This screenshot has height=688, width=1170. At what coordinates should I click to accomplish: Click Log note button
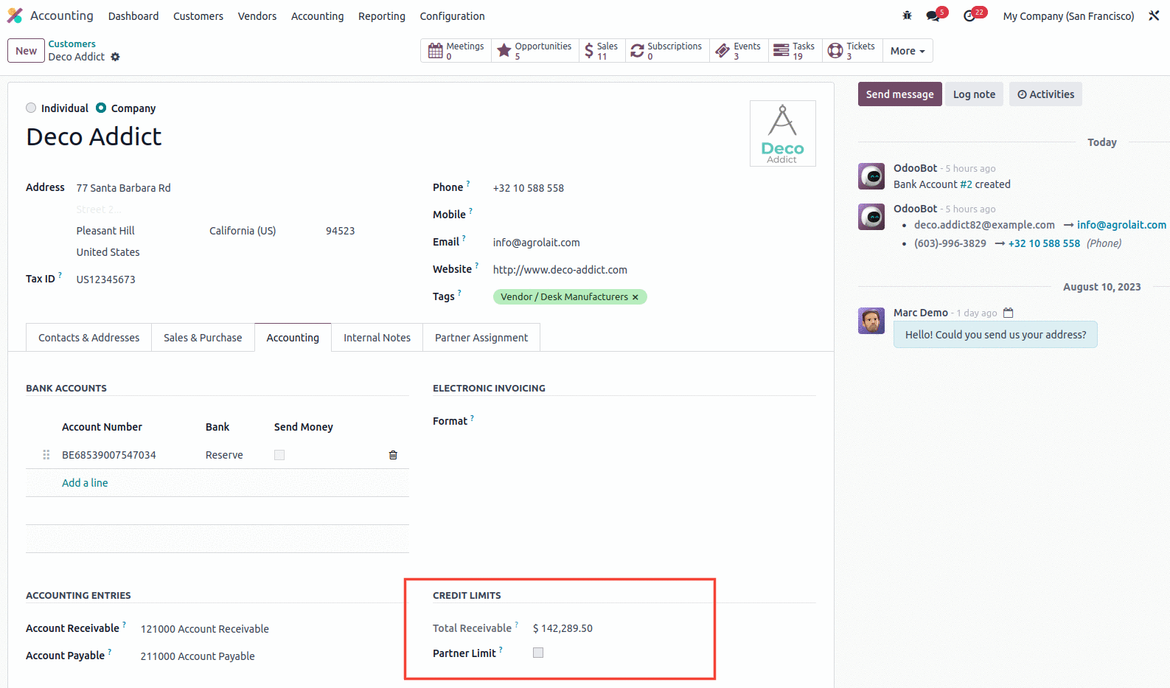pos(974,94)
